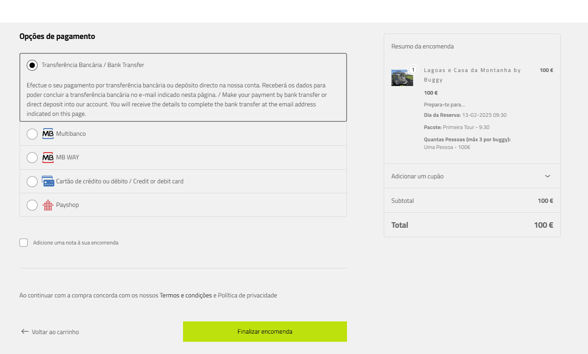Image resolution: width=588 pixels, height=354 pixels.
Task: Choose the Payshop radio button
Action: click(x=32, y=205)
